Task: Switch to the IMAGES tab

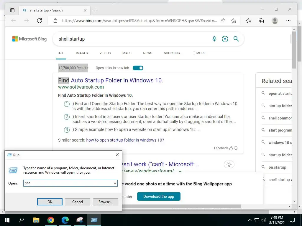Action: point(82,53)
